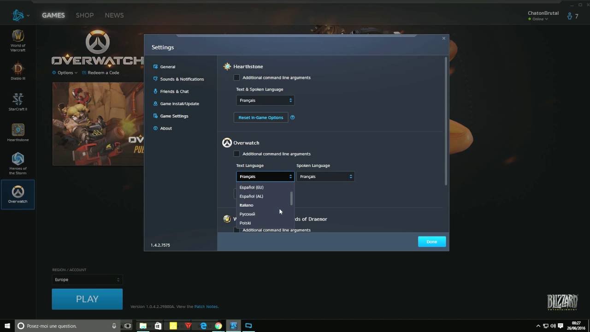Open the Battle.net logo menu

20,15
